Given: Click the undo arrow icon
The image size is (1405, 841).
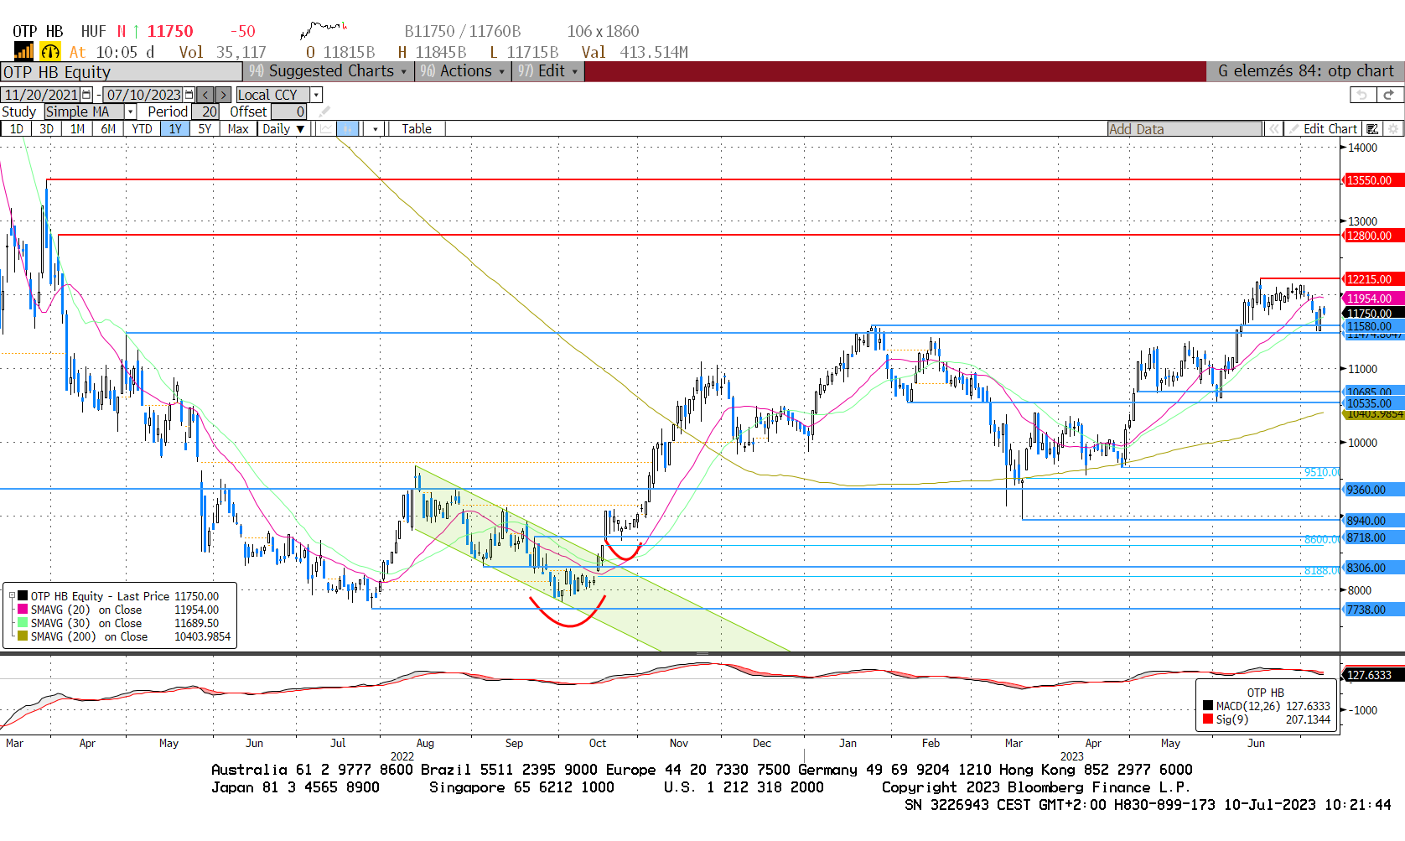Looking at the screenshot, I should point(1362,95).
